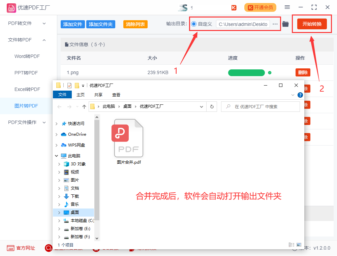Select the 自定义 output radio button
The image size is (337, 256).
coord(194,24)
